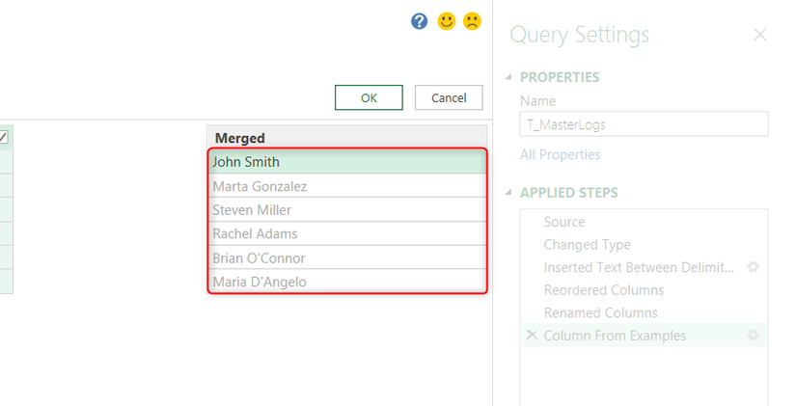This screenshot has height=406, width=796.
Task: Open settings gear for Column From Examples step
Action: 754,336
